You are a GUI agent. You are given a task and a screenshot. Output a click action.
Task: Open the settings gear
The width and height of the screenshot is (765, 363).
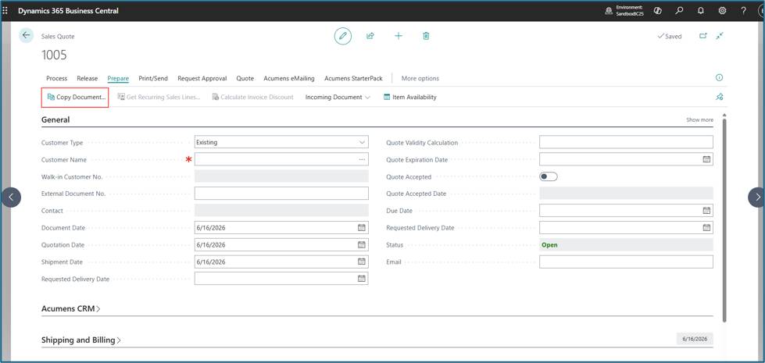[723, 11]
